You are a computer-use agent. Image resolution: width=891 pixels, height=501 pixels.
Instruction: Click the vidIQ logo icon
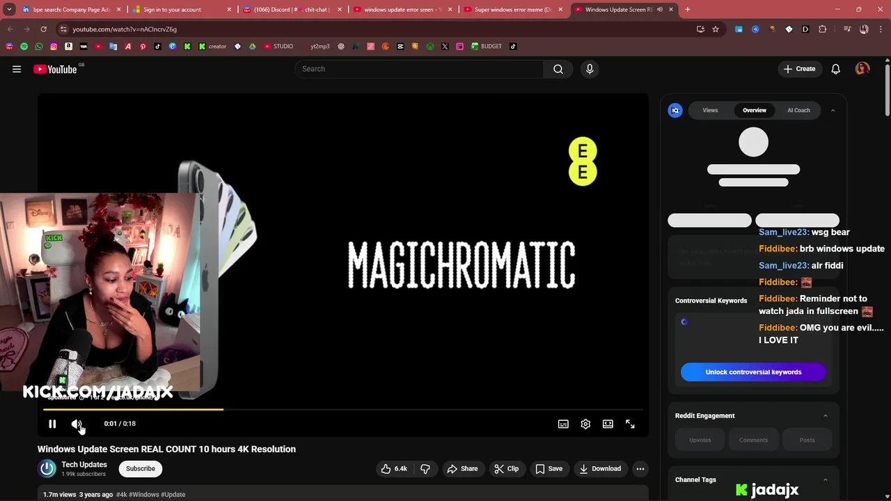[675, 110]
